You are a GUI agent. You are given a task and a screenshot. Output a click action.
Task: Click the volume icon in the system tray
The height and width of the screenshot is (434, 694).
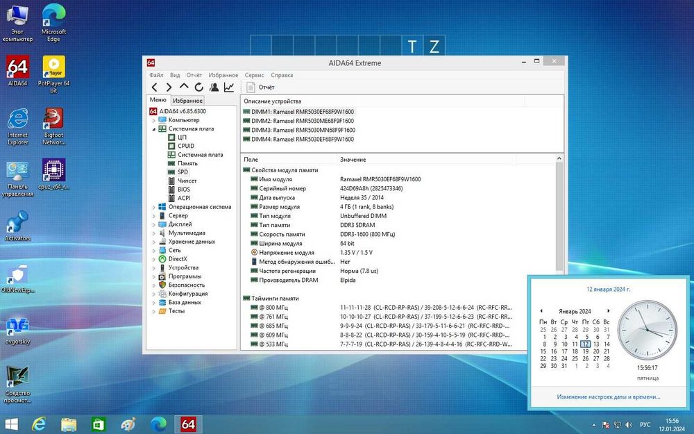click(x=629, y=425)
